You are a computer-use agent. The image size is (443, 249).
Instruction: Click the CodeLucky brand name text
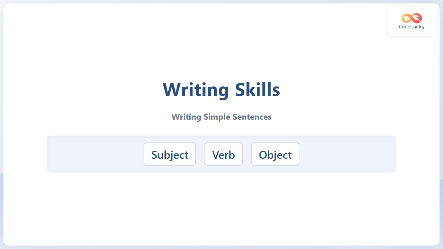[x=412, y=27]
